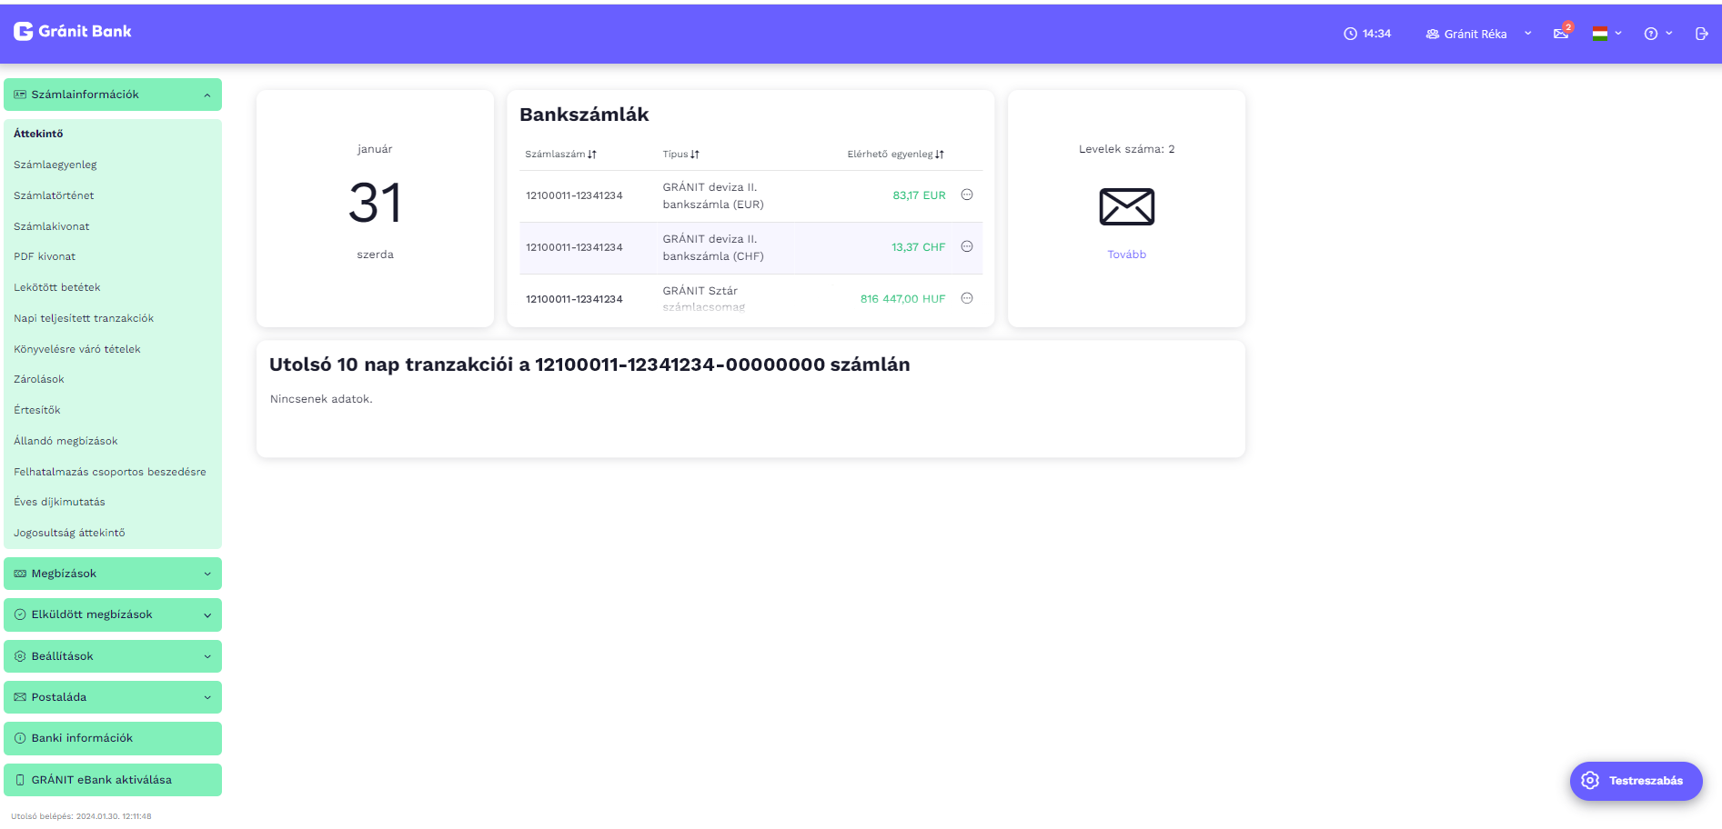Click the Gránit Bank logo
Screen dimensions: 1722x829
[73, 31]
